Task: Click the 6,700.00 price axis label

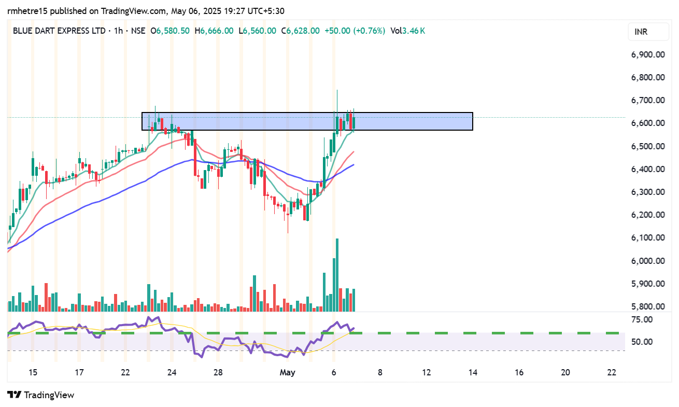Action: (648, 100)
